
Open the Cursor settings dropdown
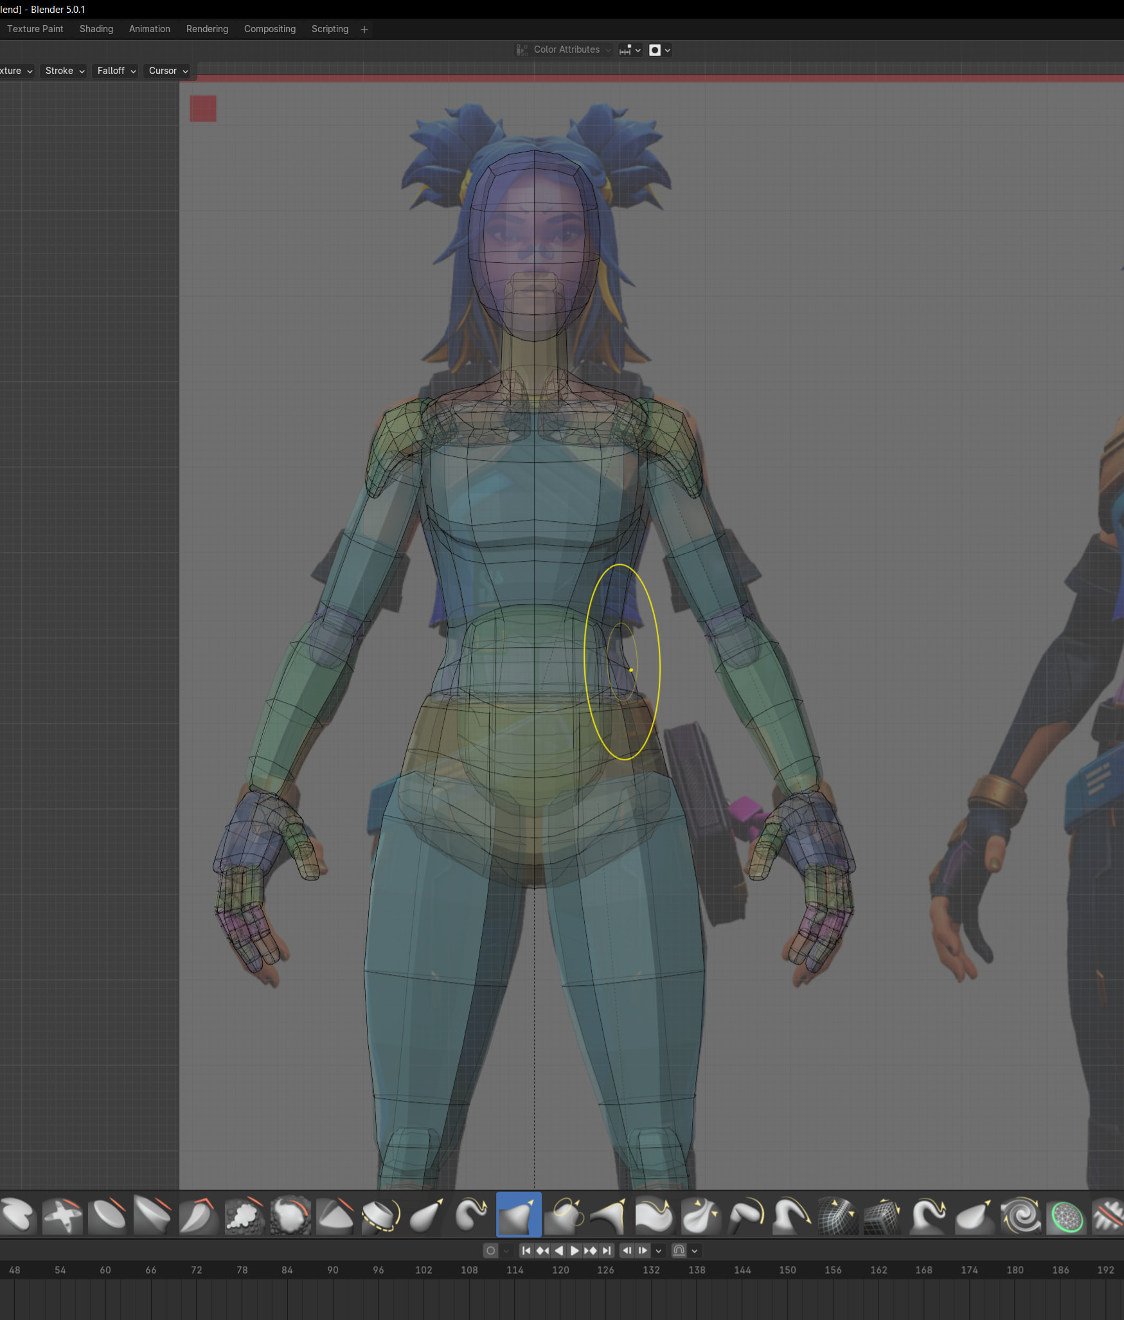pyautogui.click(x=168, y=71)
